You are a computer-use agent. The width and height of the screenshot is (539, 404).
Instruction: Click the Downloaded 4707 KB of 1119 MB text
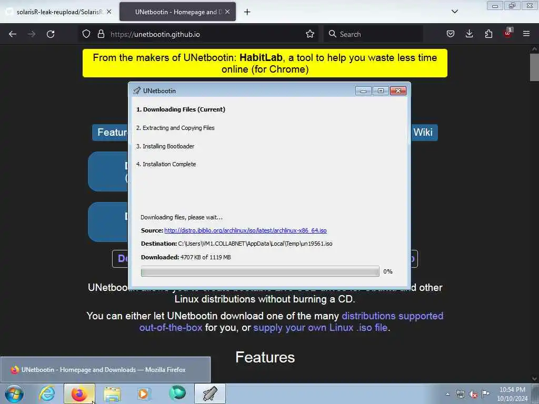(x=186, y=257)
